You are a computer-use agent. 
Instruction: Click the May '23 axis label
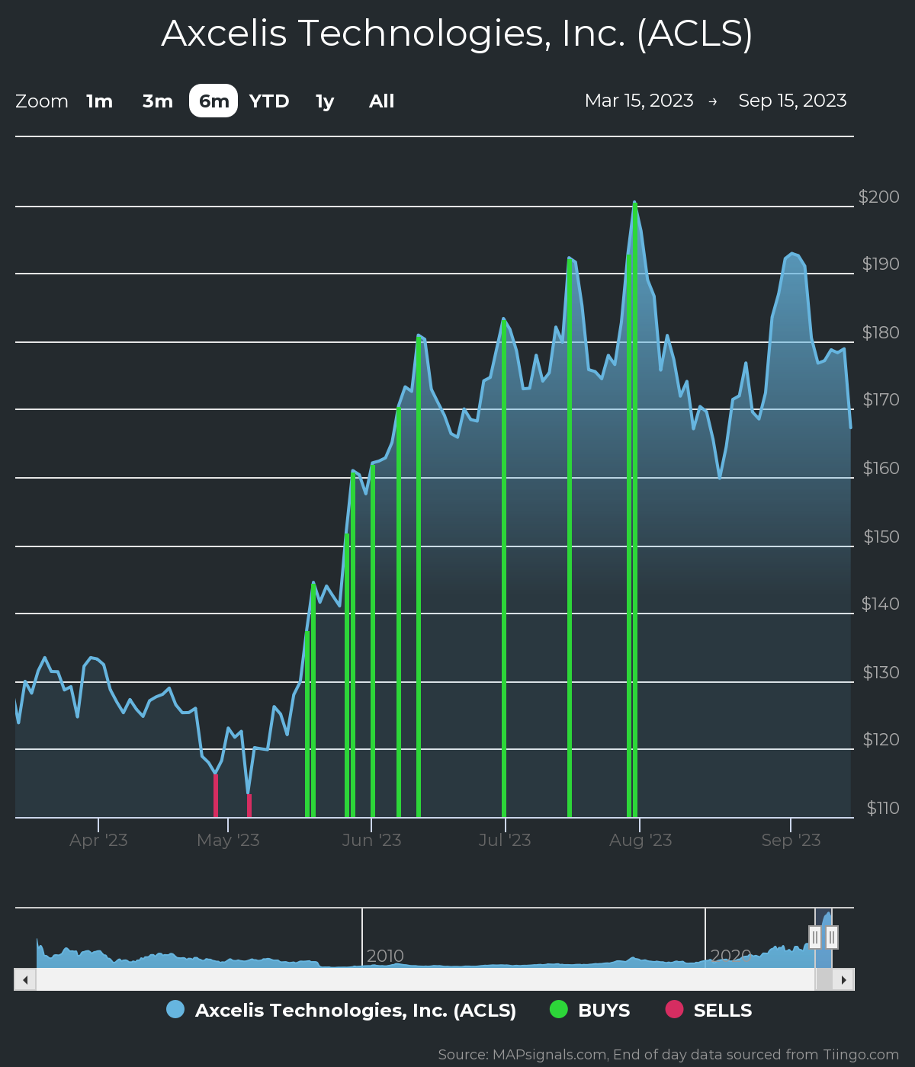[x=228, y=840]
